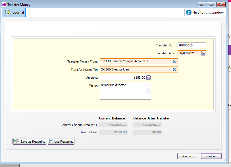231x167 pixels.
Task: Edit the Transfer No. field
Action: (x=191, y=45)
